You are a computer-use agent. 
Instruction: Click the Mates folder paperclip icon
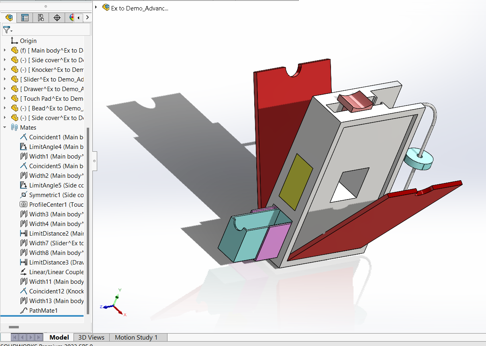[x=14, y=127]
